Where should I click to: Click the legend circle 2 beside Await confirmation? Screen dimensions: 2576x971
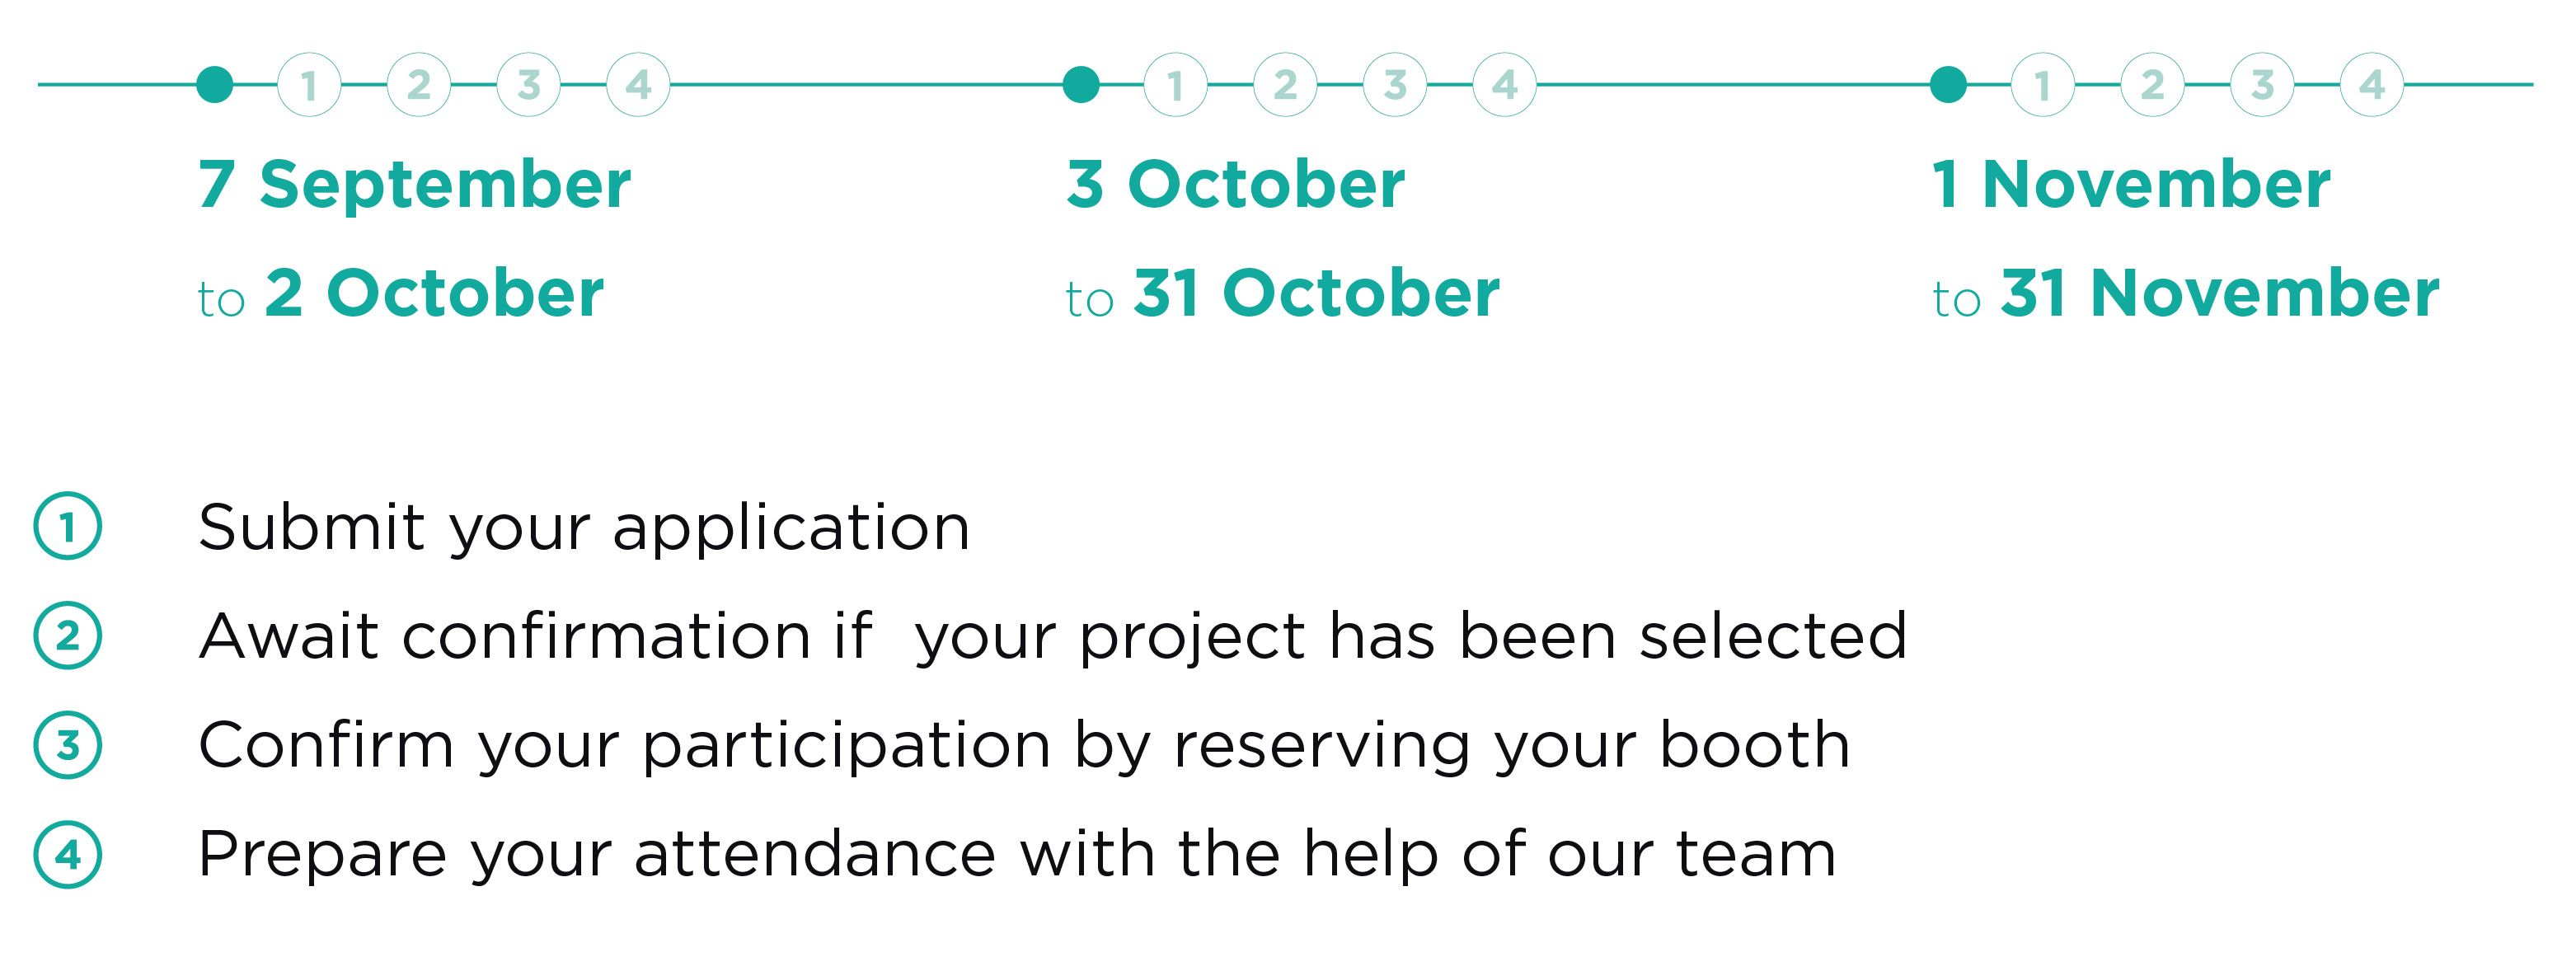click(x=68, y=636)
